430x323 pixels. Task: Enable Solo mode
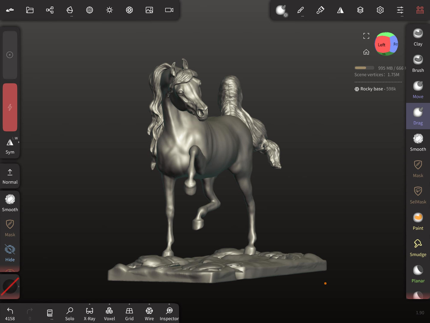70,314
